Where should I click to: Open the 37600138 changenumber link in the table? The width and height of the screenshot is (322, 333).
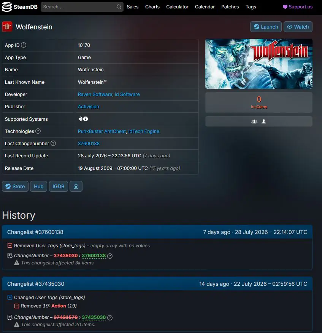pos(89,143)
